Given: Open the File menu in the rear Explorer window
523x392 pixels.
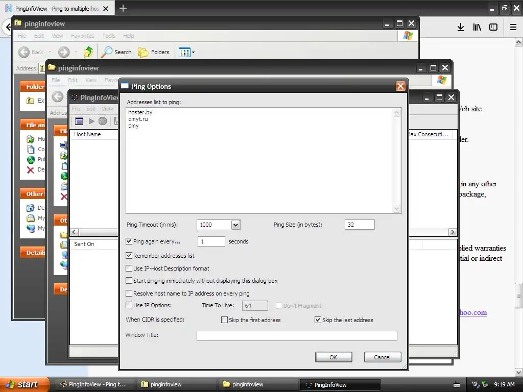Looking at the screenshot, I should [x=22, y=36].
